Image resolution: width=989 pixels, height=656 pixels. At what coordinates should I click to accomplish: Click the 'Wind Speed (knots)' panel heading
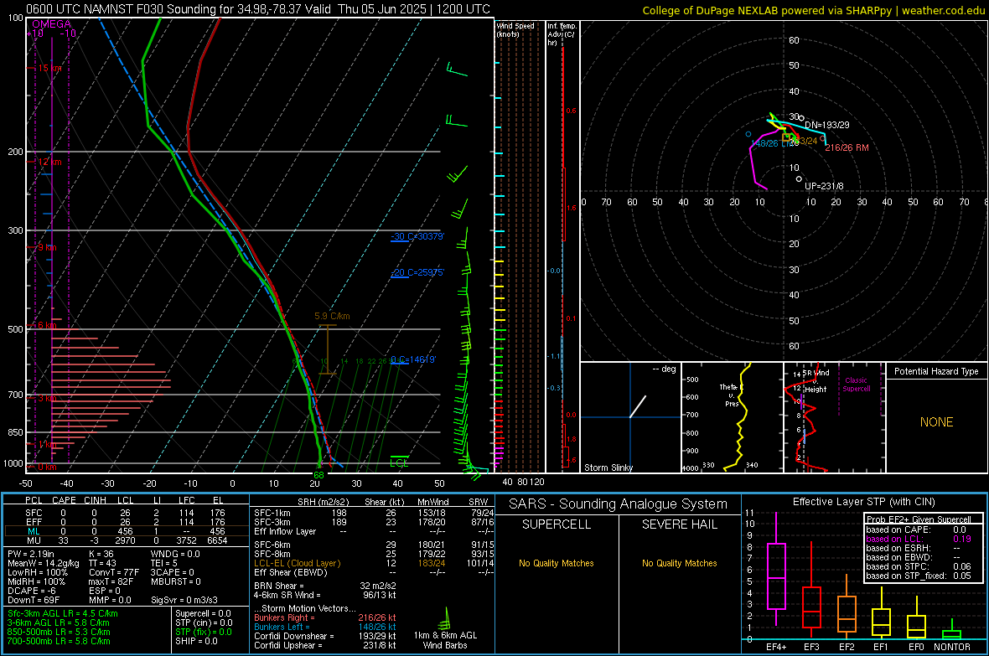click(515, 29)
